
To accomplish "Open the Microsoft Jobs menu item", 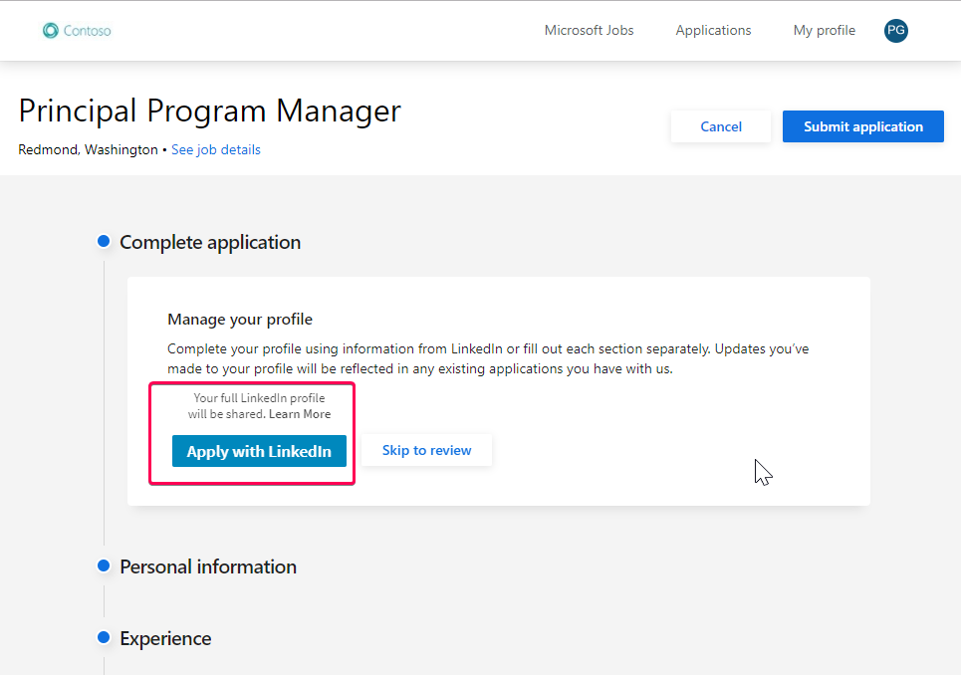I will click(589, 31).
